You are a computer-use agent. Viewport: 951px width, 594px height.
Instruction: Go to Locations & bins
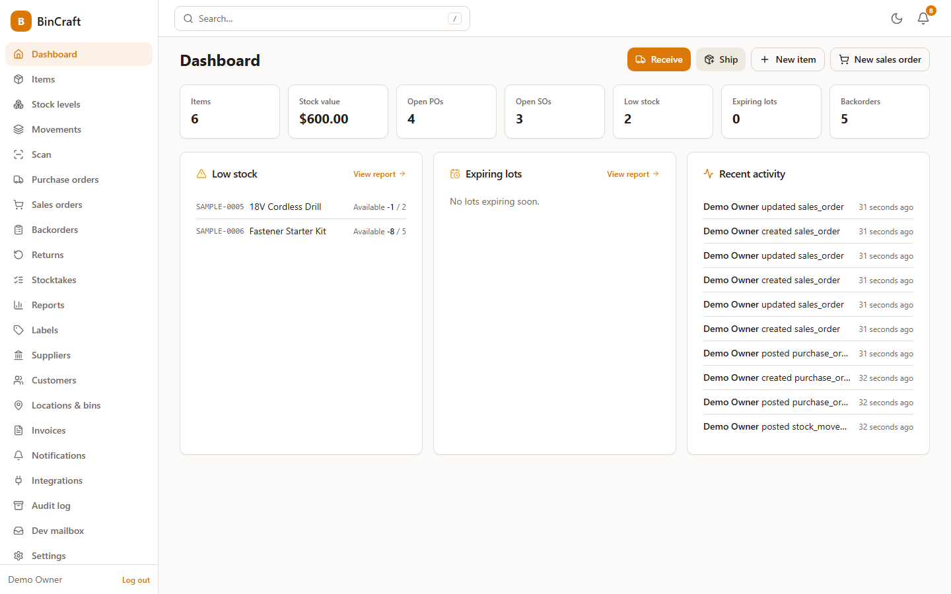tap(79, 405)
